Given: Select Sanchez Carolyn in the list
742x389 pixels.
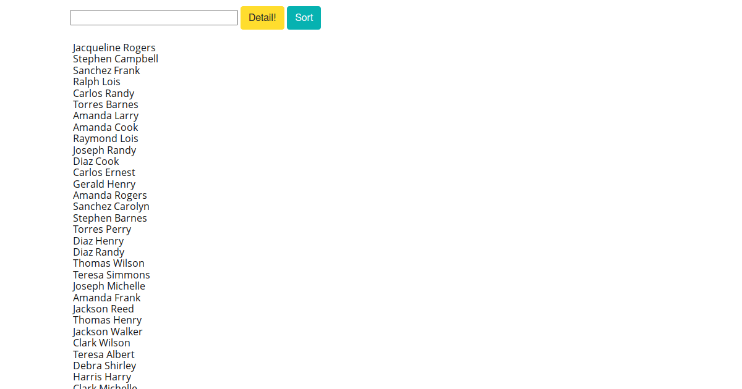Looking at the screenshot, I should pos(111,207).
